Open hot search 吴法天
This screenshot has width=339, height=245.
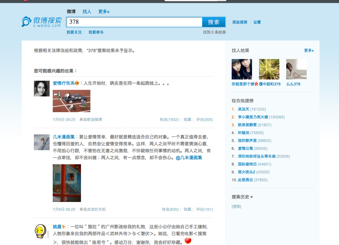point(244,109)
